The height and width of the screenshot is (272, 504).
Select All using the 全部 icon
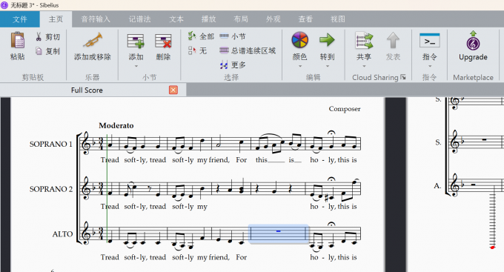[x=192, y=36]
